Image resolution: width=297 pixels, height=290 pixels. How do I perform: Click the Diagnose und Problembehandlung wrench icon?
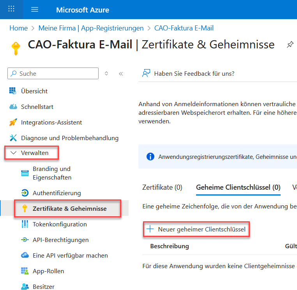(x=13, y=138)
